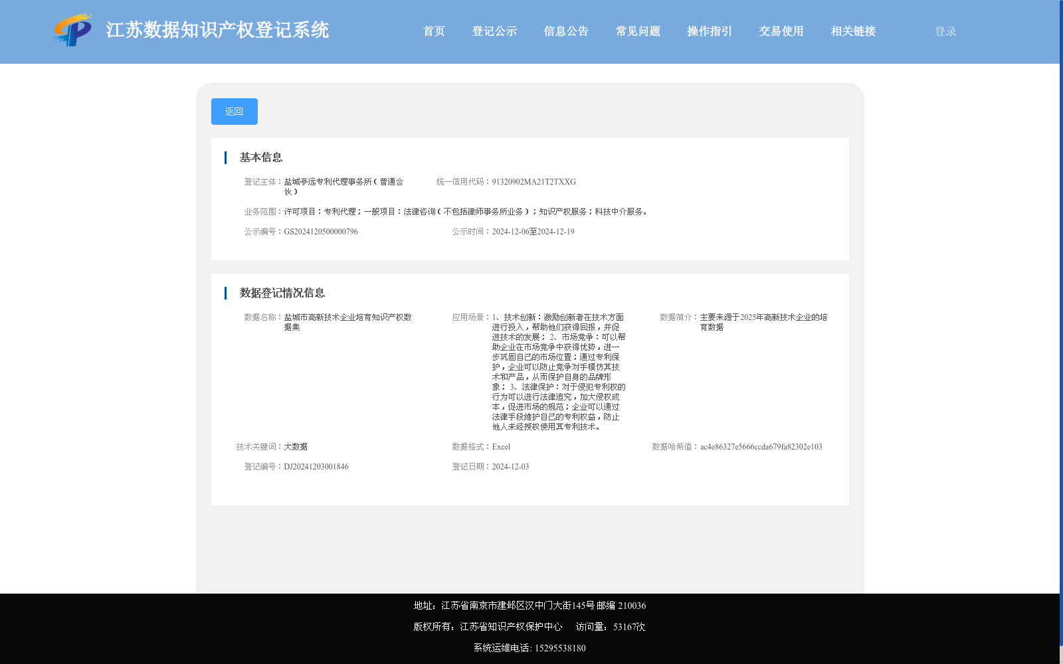Click the keyword value 大数据
1063x664 pixels.
(296, 447)
